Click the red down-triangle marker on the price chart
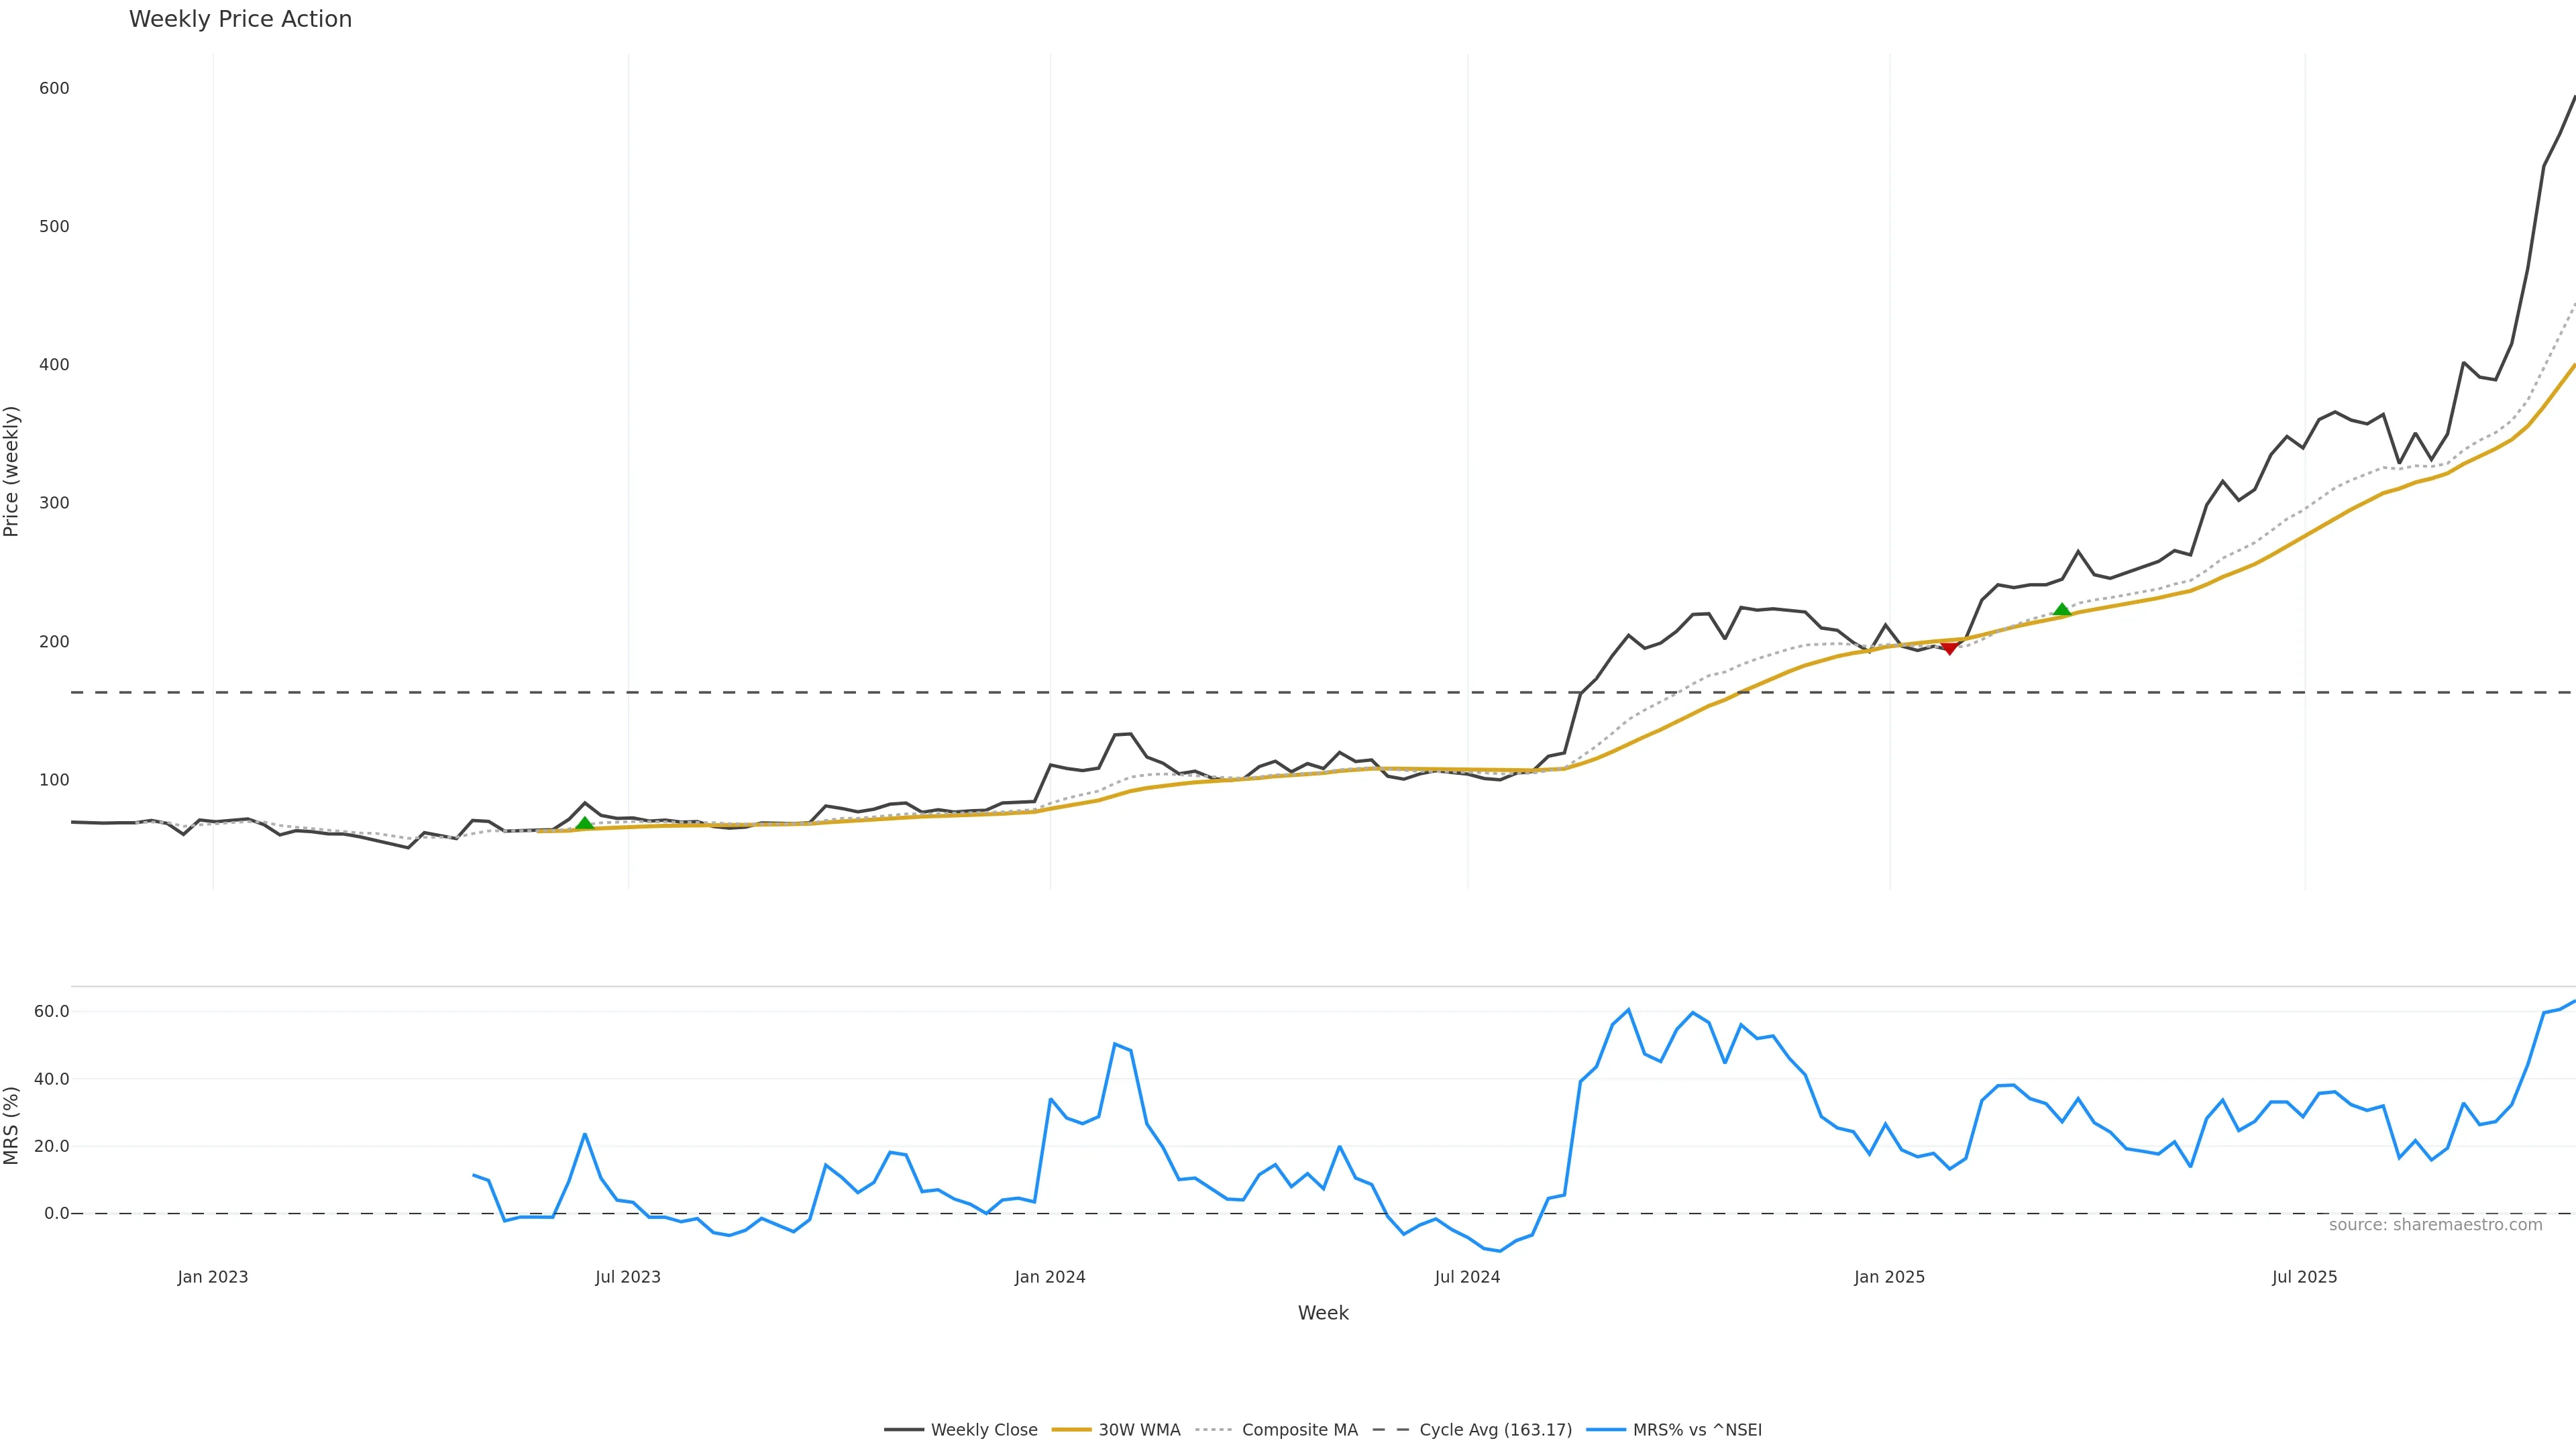Screen dimensions: 2576x1449 click(1949, 648)
